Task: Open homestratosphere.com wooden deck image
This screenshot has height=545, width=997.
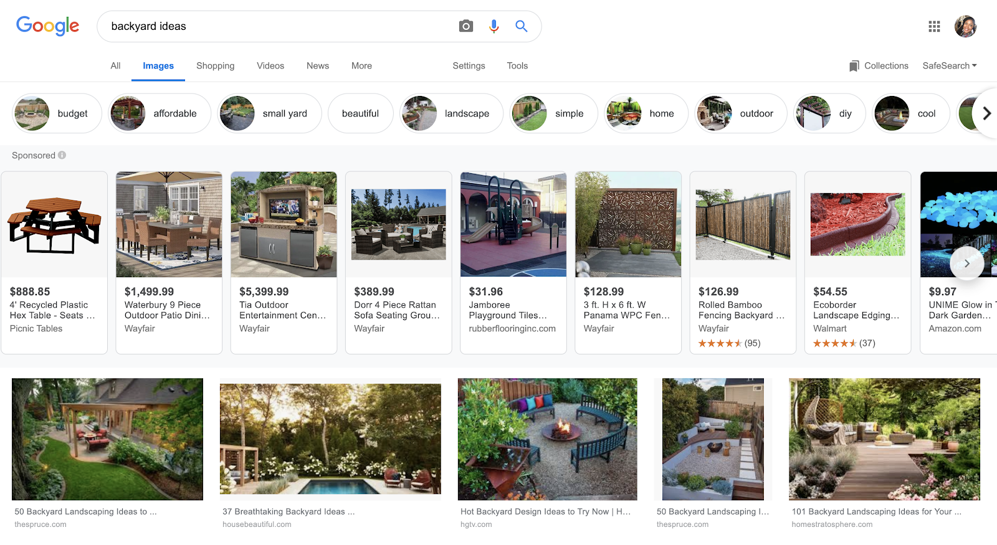Action: (884, 439)
